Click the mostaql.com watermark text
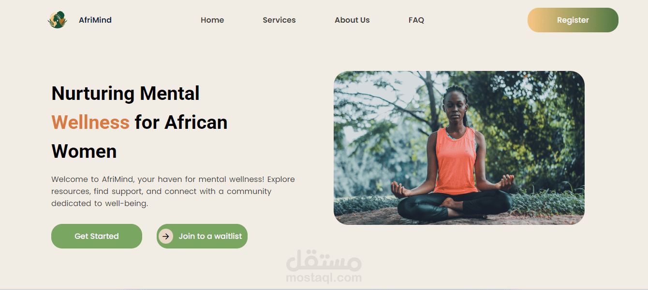The height and width of the screenshot is (290, 648). coord(324,278)
